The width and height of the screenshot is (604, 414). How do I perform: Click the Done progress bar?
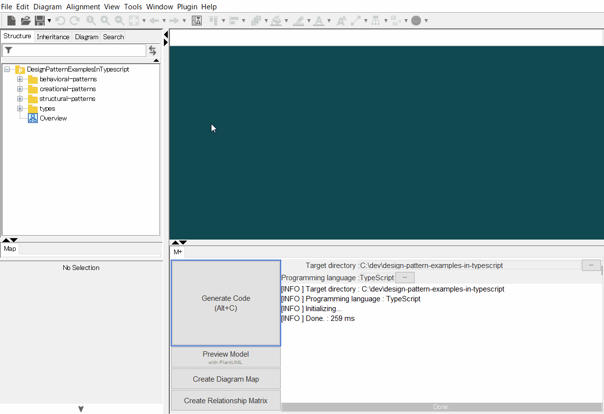tap(442, 407)
